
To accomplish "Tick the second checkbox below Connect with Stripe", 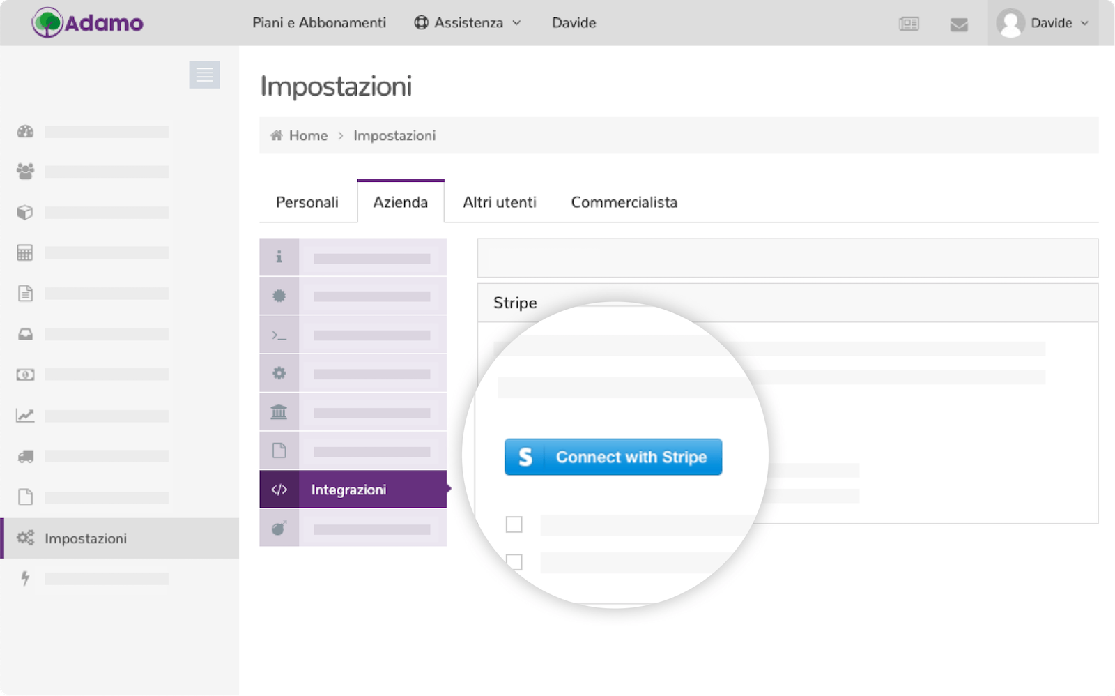I will [x=514, y=561].
